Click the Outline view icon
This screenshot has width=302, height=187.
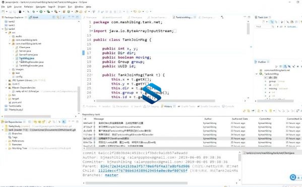(x=256, y=62)
